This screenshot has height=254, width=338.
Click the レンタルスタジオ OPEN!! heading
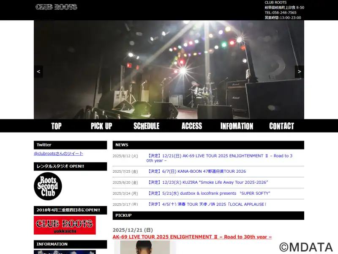click(70, 166)
